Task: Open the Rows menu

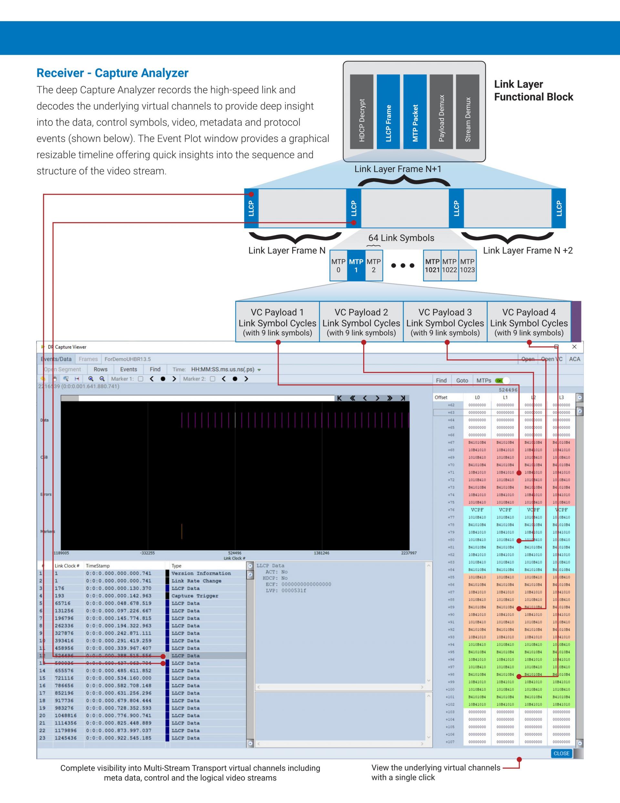Action: (x=100, y=369)
